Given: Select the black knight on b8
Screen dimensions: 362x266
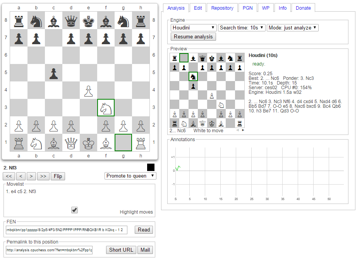Looking at the screenshot, I should pos(36,20).
